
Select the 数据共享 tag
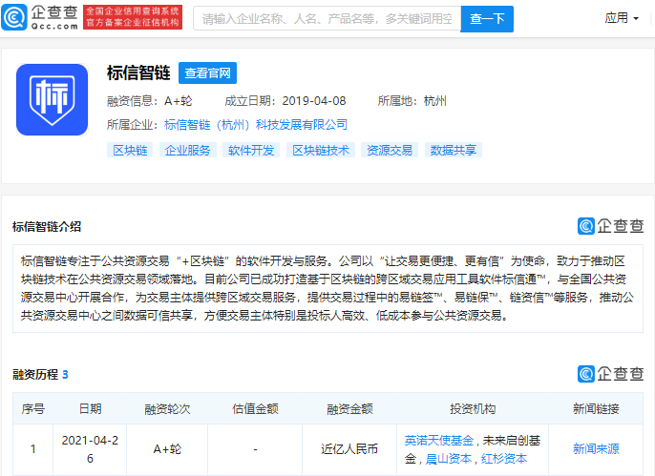click(x=454, y=150)
